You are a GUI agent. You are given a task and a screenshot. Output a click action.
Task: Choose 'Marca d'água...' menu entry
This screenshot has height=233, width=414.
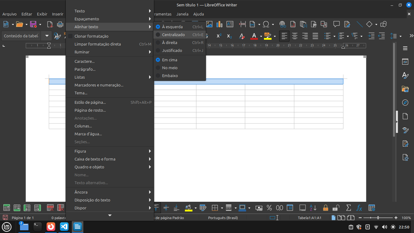coord(110,134)
